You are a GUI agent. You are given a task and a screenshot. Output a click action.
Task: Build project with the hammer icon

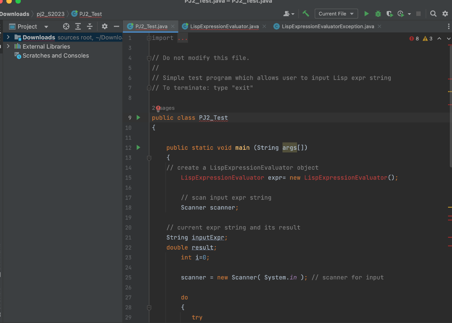pyautogui.click(x=306, y=14)
